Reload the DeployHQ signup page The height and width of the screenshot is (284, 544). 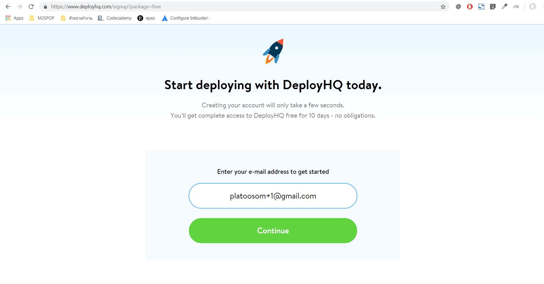[x=31, y=6]
